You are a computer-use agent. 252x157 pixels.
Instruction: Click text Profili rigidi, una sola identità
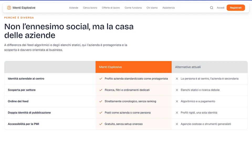(x=199, y=113)
